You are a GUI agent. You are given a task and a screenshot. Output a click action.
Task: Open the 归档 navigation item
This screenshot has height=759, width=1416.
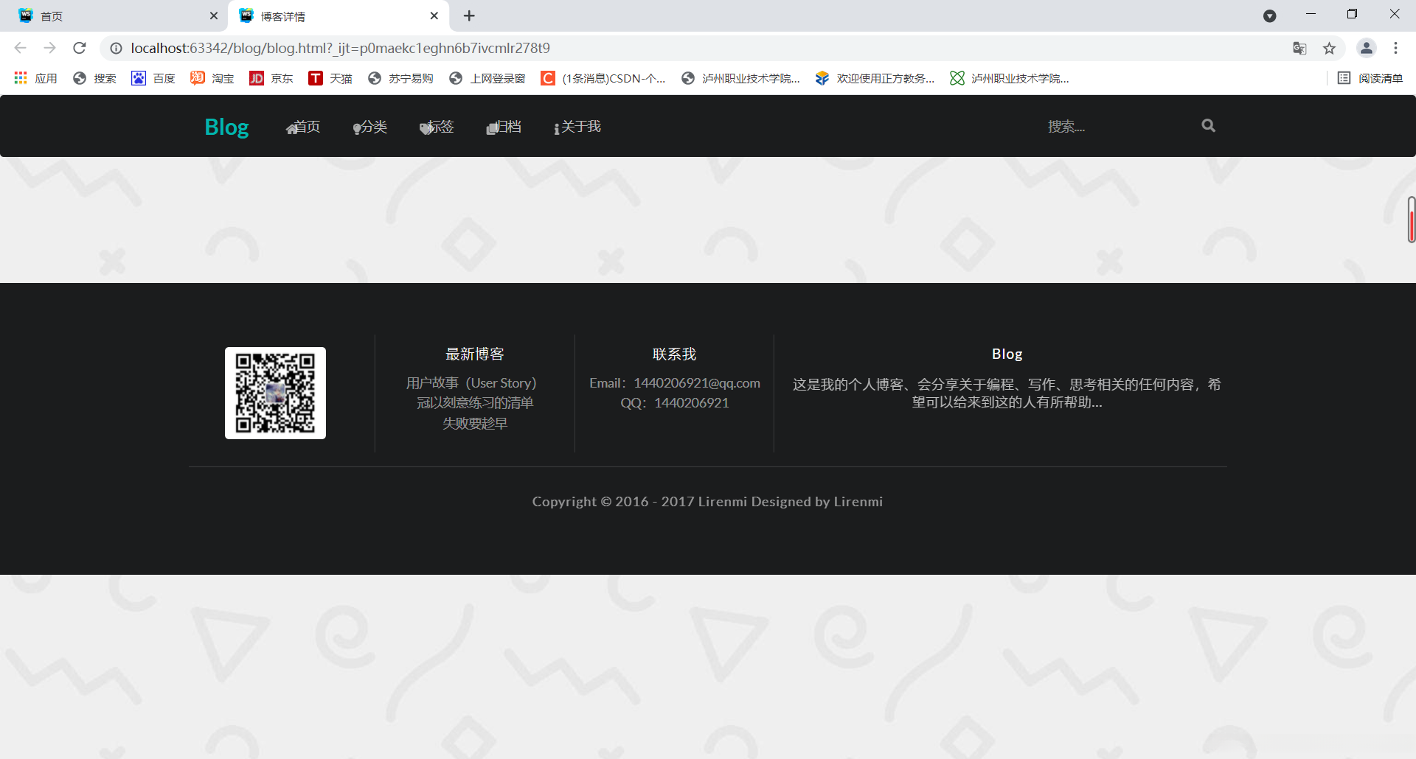[x=504, y=126]
